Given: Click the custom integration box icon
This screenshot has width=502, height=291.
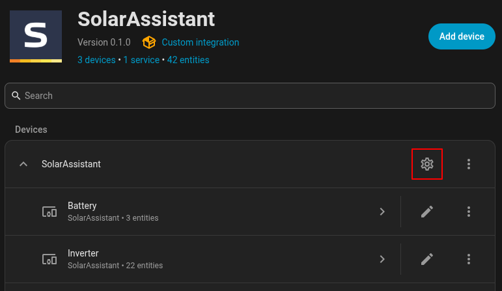Looking at the screenshot, I should [x=149, y=42].
